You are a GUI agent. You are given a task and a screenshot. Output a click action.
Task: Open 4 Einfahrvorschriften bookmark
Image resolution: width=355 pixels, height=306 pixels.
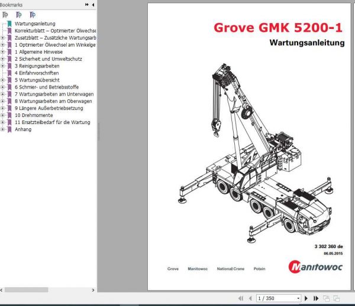37,73
